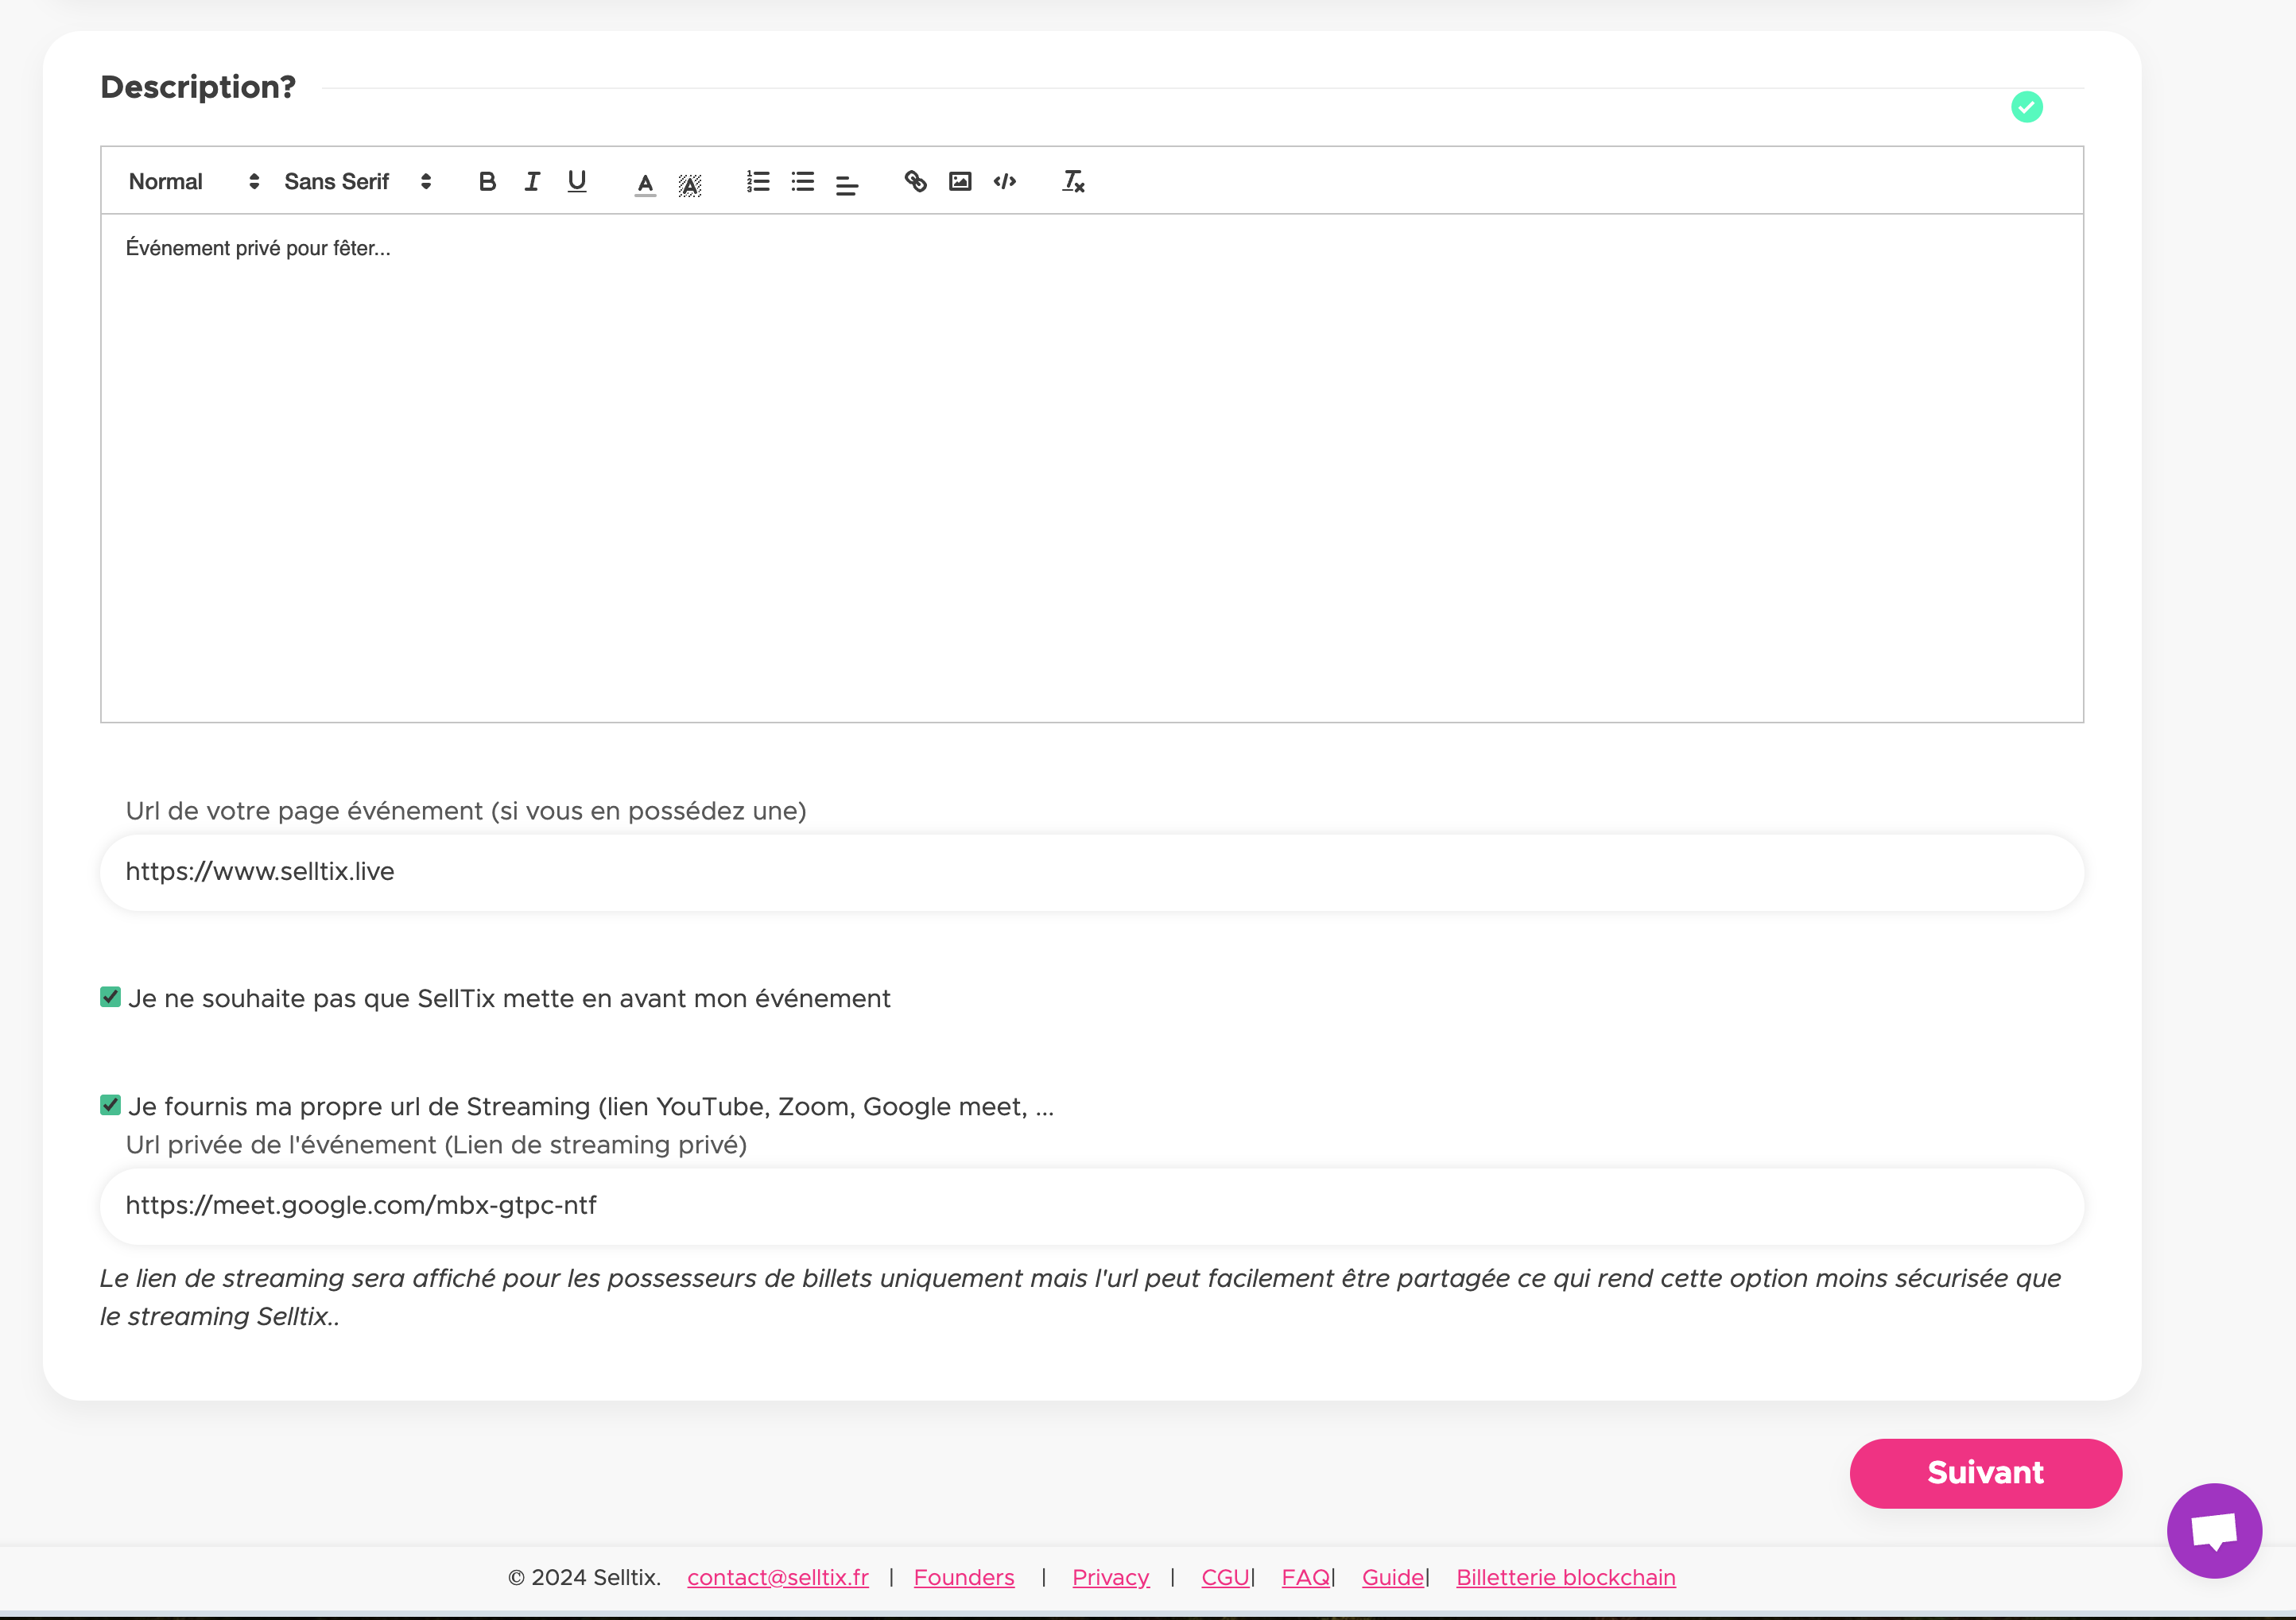This screenshot has width=2296, height=1620.
Task: Uncheck the SellTix event promotion opt-out
Action: tap(111, 997)
